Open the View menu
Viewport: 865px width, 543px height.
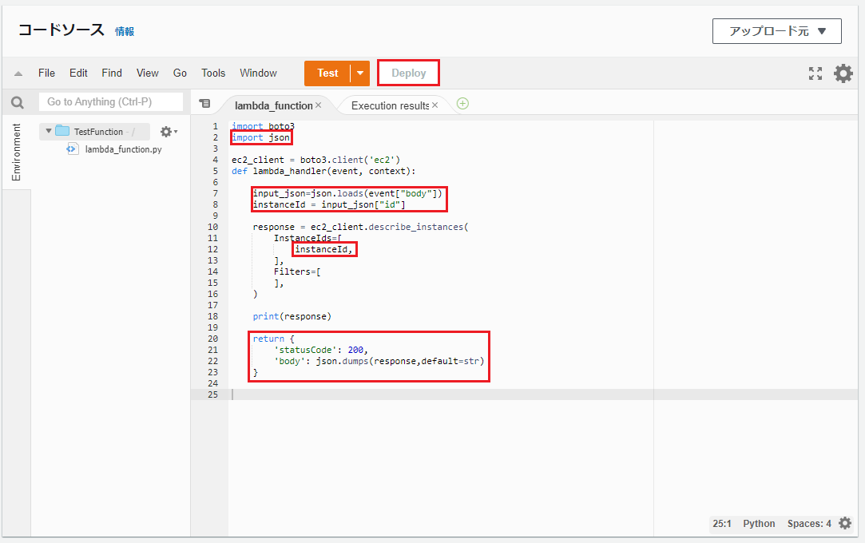(147, 73)
